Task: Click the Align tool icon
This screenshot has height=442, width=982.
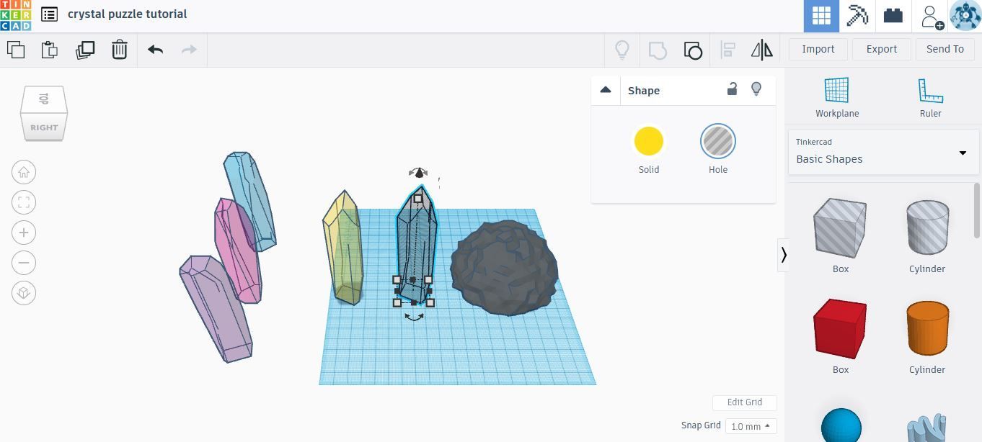Action: point(727,50)
